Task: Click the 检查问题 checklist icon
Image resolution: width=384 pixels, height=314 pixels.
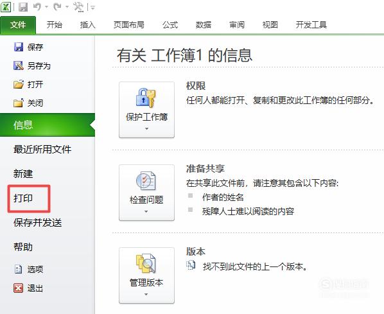Action: pos(146,180)
